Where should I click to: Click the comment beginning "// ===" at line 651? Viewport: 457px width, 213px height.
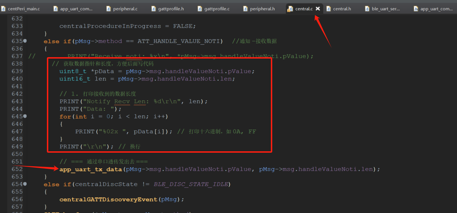point(104,162)
